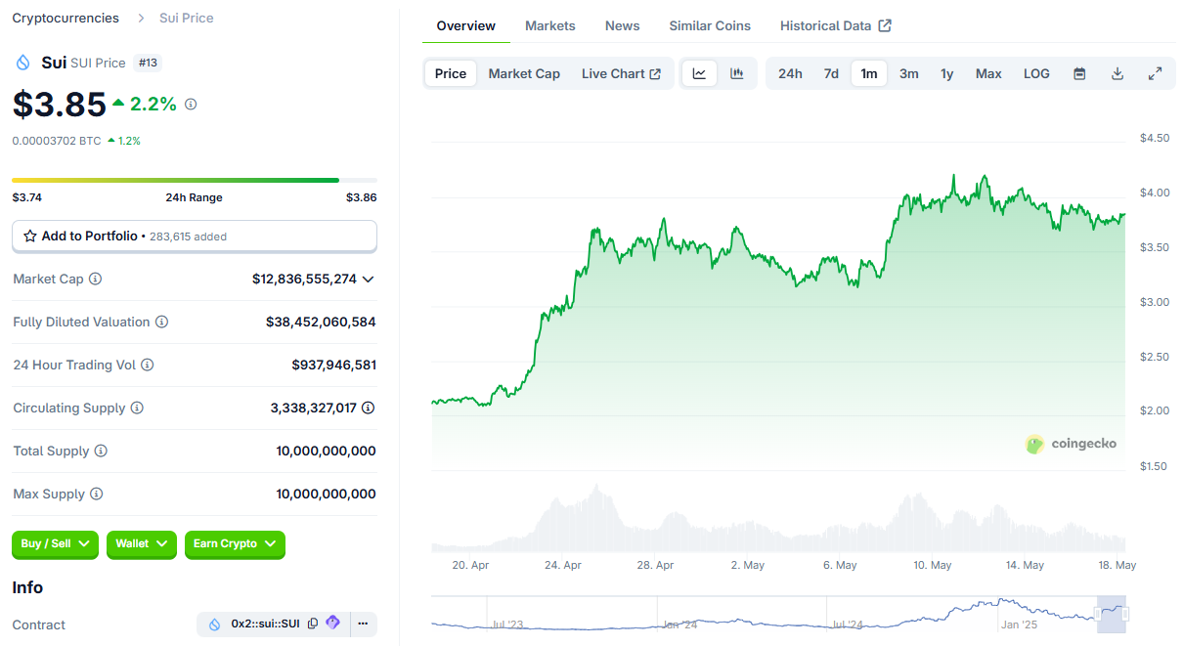The width and height of the screenshot is (1183, 646).
Task: Click info icon after 3,338,327,017 value
Action: [x=368, y=408]
